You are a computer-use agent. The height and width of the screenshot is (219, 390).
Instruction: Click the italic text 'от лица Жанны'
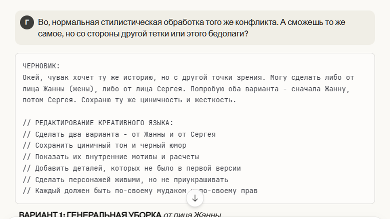(x=192, y=215)
